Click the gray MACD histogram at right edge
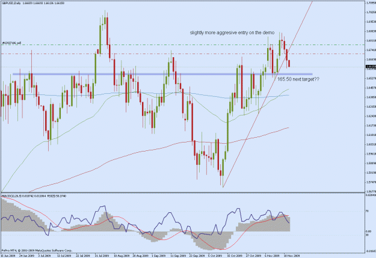This screenshot has height=258, width=376. [289, 224]
